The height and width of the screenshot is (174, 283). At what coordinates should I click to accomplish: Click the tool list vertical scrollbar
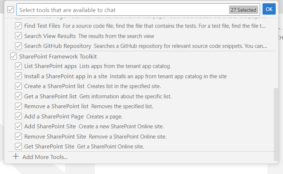[x=276, y=124]
